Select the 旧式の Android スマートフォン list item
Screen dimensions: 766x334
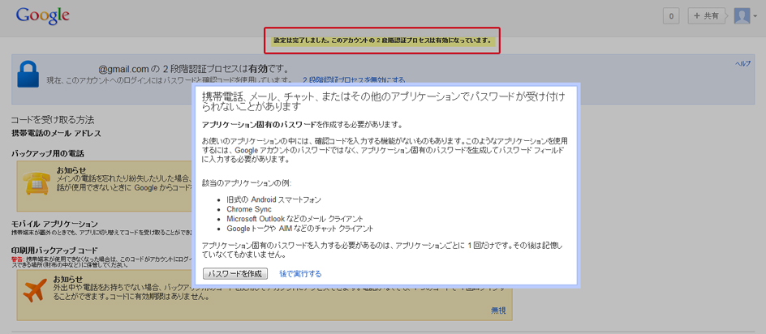point(274,199)
